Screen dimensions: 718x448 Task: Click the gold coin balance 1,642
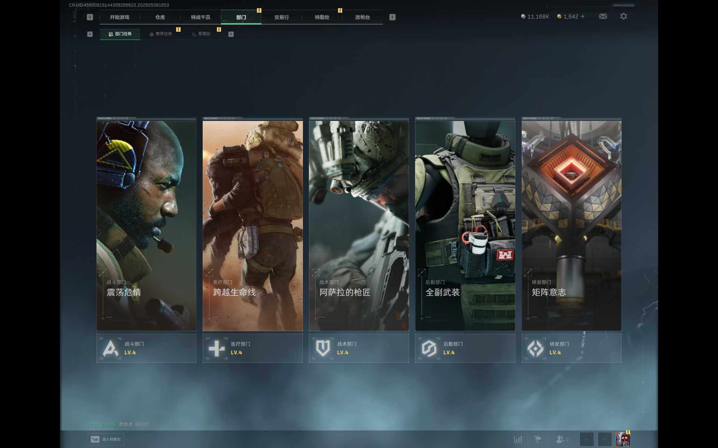click(x=568, y=16)
